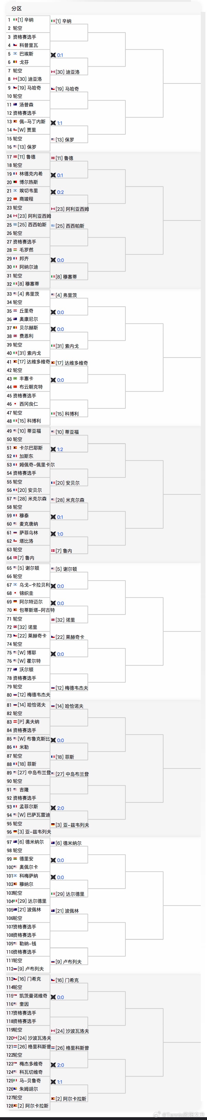Click the flag icon next to 西冈良仁
207x1120 pixels.
[x=15, y=404]
